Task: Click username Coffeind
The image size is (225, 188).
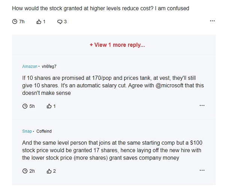Action: click(x=44, y=131)
